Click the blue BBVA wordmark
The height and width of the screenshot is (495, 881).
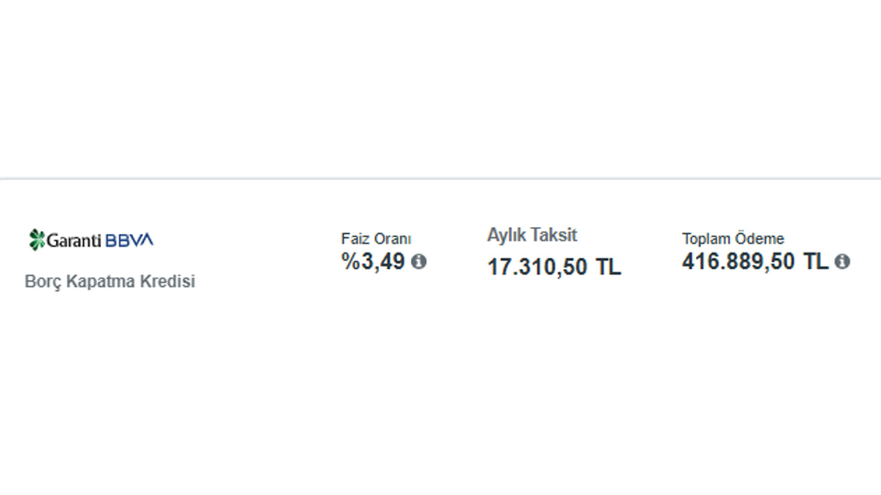[129, 240]
